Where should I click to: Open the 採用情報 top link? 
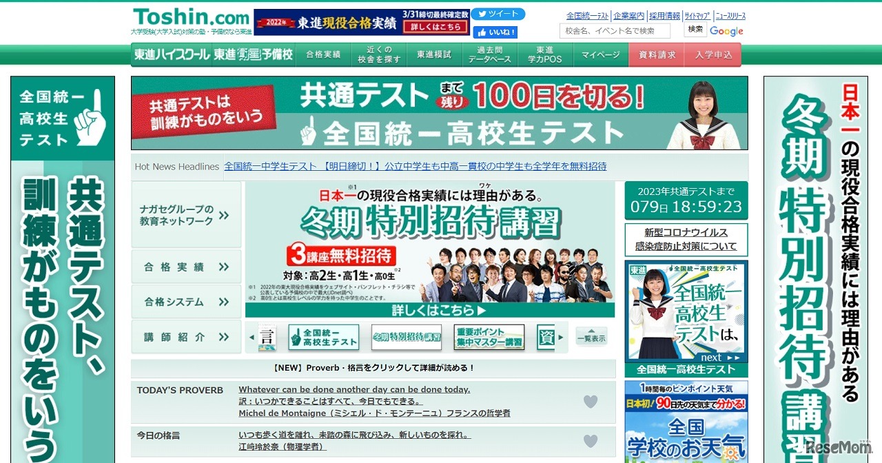[x=664, y=16]
